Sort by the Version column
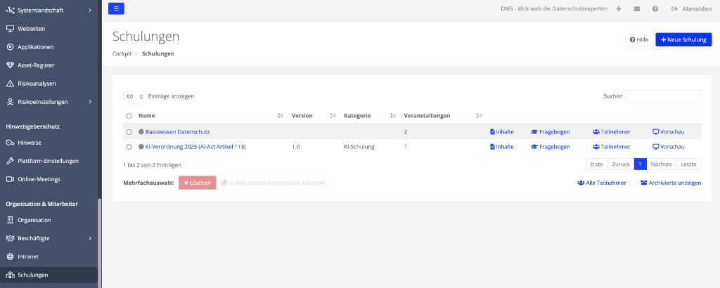Viewport: 720px width, 288px height. pos(333,116)
